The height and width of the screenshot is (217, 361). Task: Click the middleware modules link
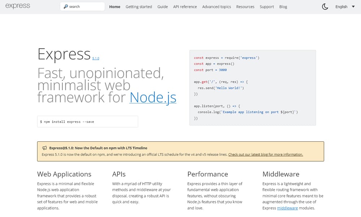click(x=287, y=208)
